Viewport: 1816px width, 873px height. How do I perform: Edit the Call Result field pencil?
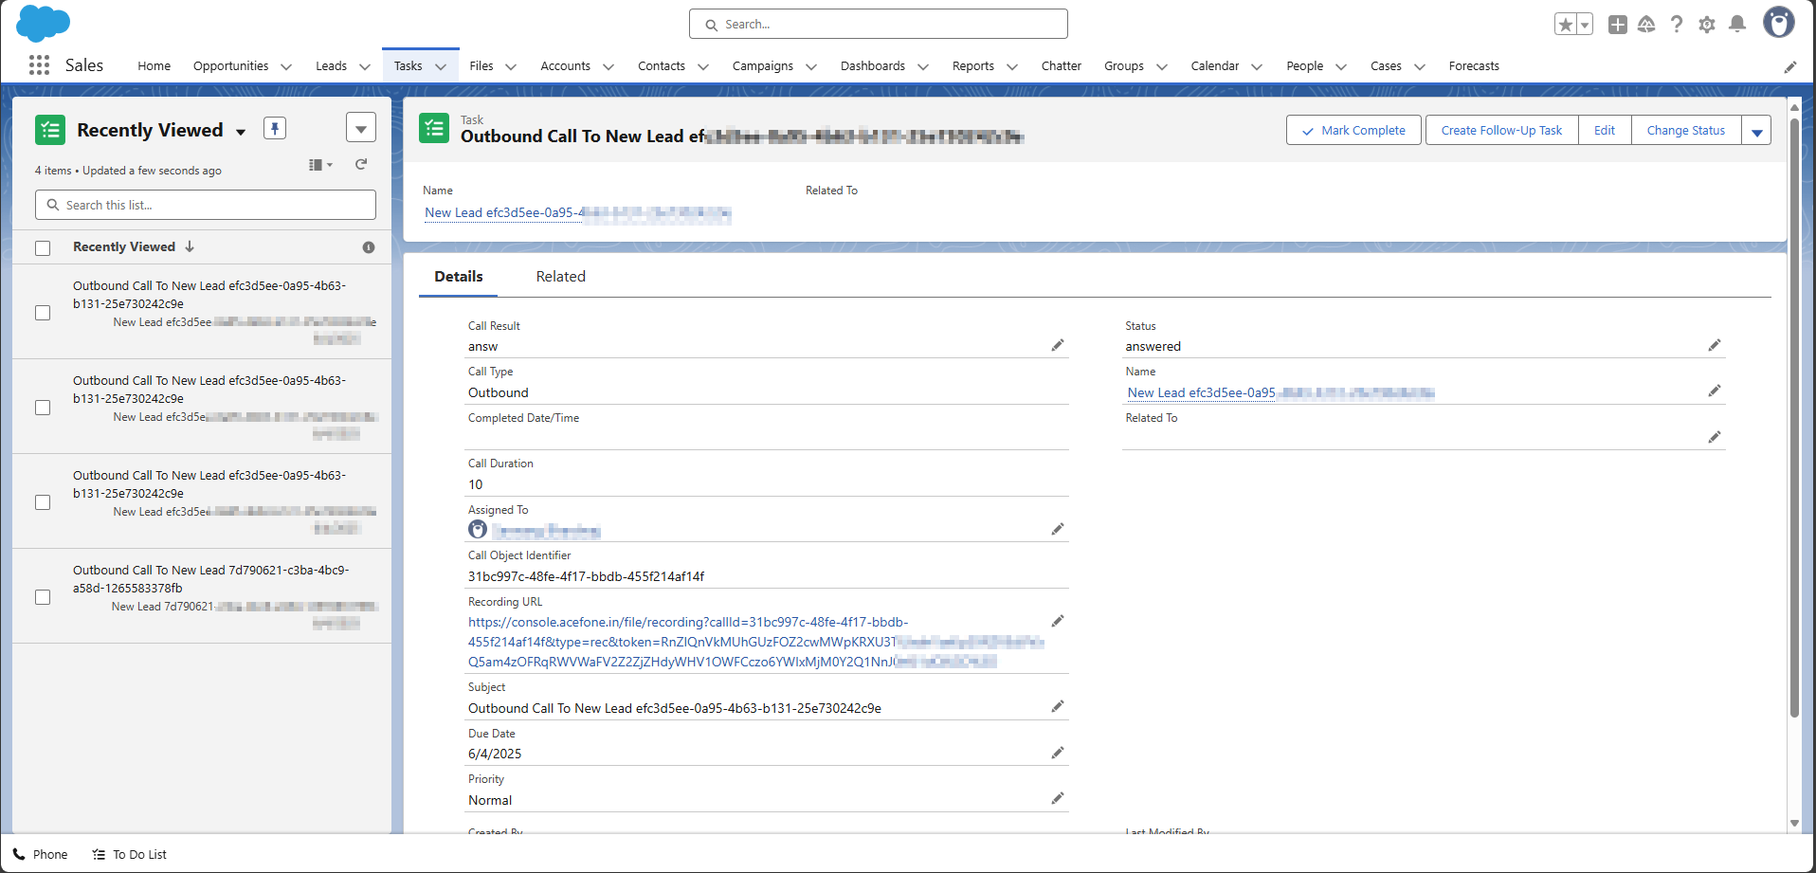coord(1057,346)
